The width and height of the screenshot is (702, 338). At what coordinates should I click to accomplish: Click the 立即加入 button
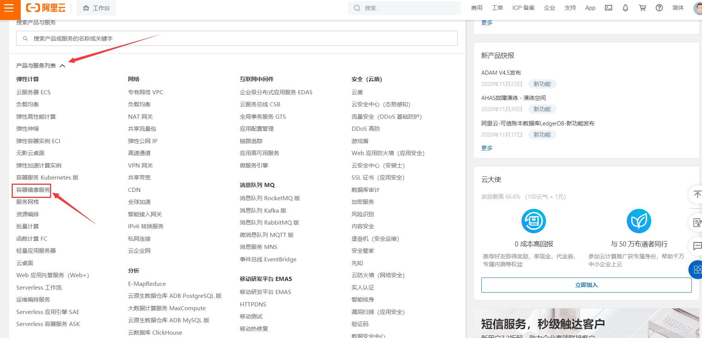[x=586, y=285]
